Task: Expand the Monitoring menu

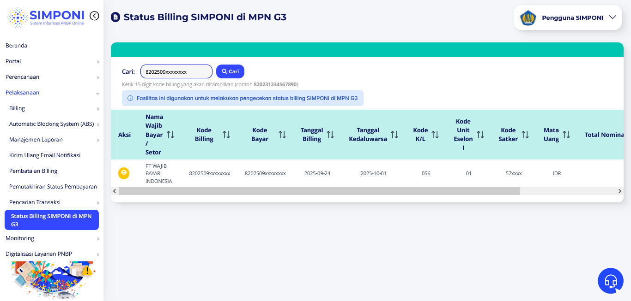Action: pos(52,238)
